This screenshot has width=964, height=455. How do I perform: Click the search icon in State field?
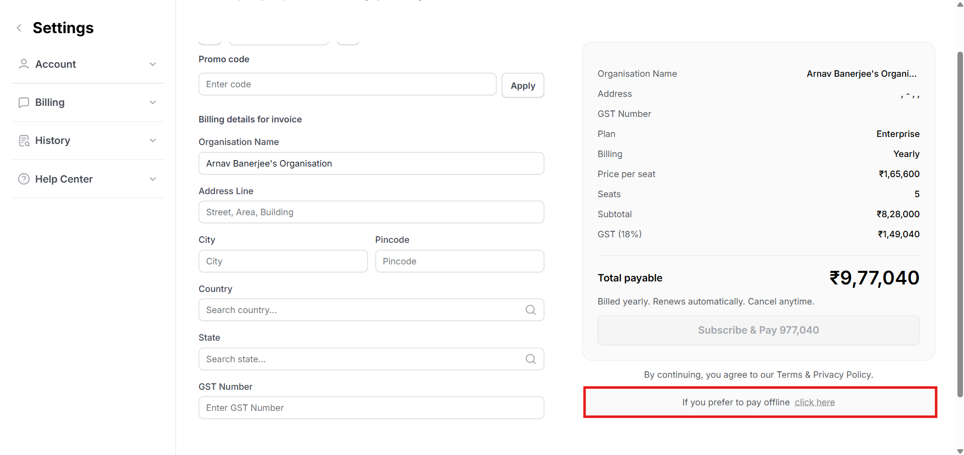coord(530,359)
